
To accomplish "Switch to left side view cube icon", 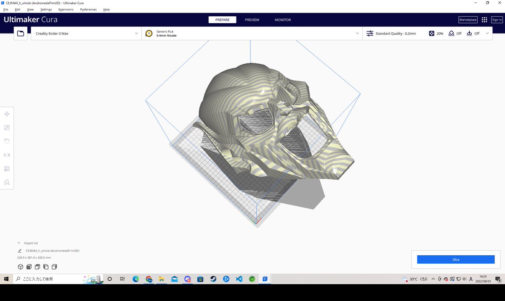I will (x=46, y=267).
